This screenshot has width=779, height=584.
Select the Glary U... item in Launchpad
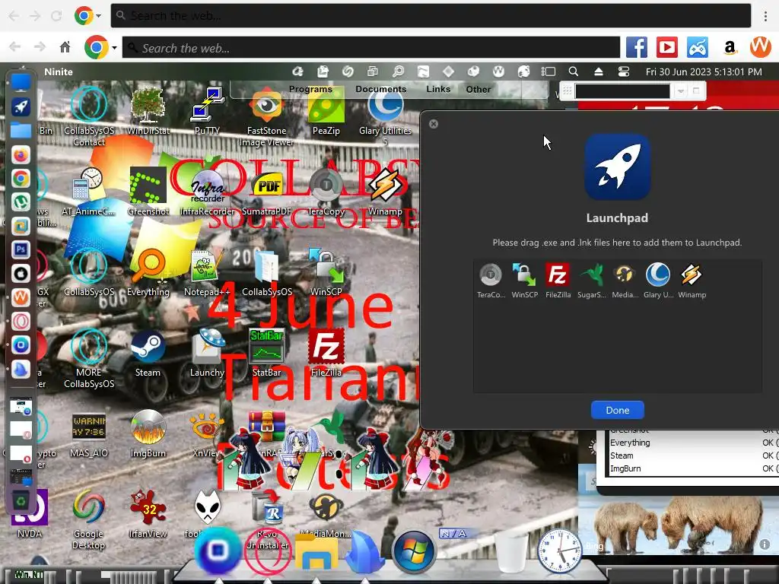[x=658, y=281]
